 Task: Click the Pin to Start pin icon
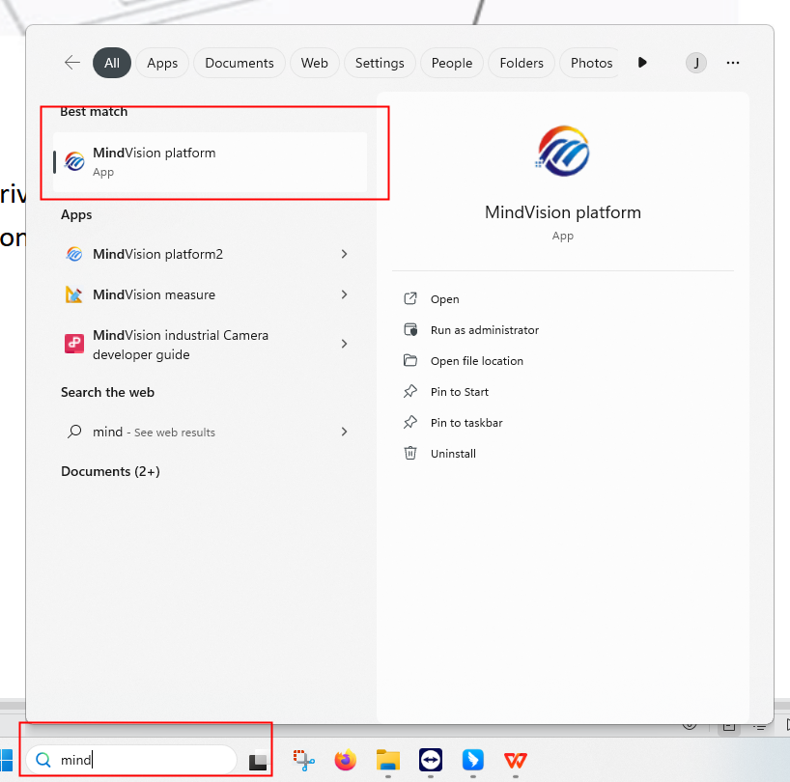pos(410,391)
